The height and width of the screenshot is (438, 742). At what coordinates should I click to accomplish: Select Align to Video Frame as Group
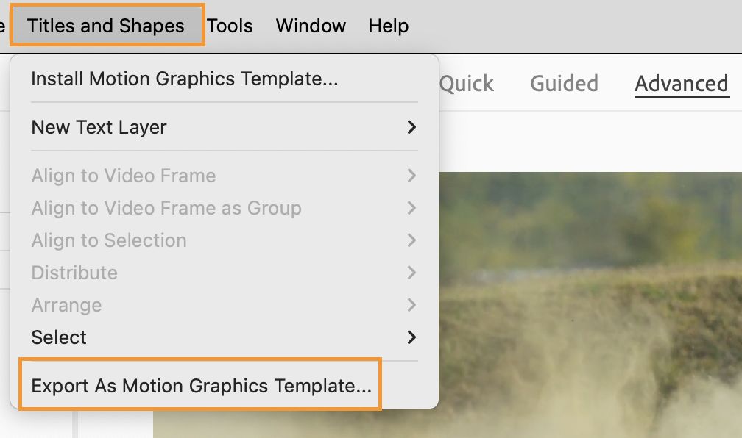(x=166, y=208)
